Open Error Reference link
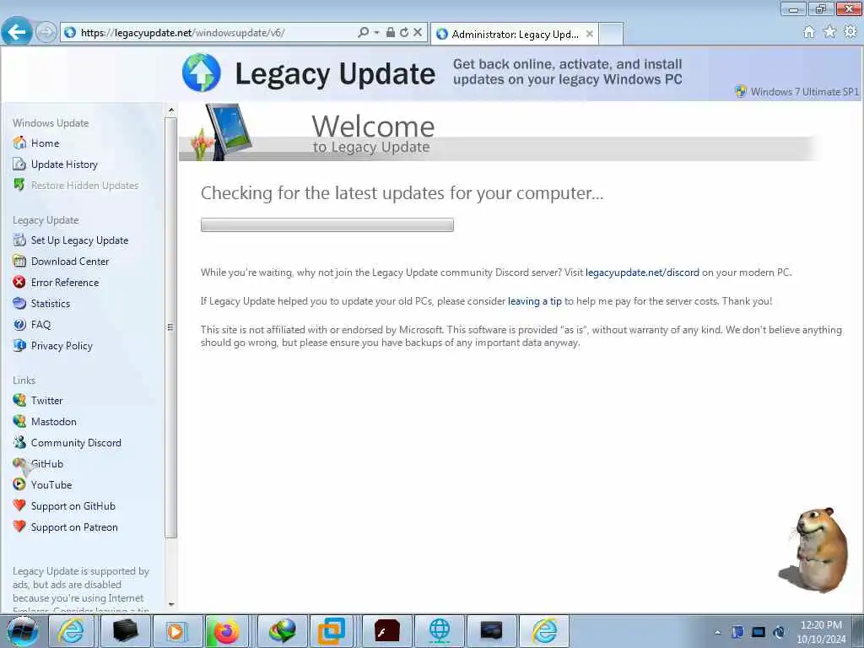This screenshot has width=864, height=648. coord(65,283)
